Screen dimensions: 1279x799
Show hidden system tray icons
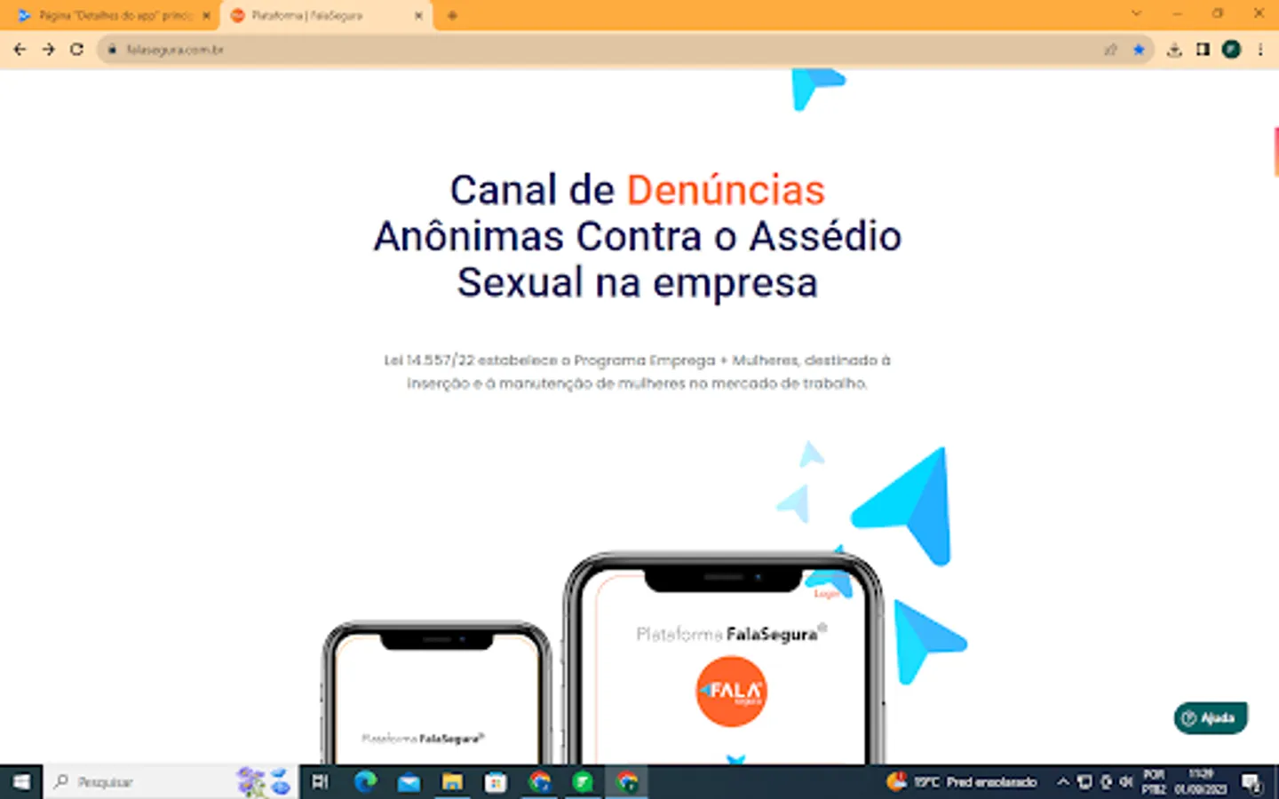coord(1062,782)
